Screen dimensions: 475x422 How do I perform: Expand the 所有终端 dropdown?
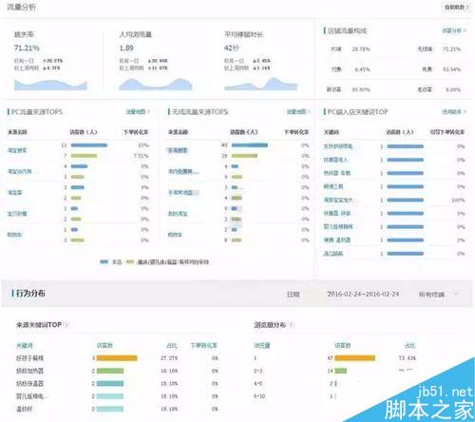pyautogui.click(x=438, y=295)
